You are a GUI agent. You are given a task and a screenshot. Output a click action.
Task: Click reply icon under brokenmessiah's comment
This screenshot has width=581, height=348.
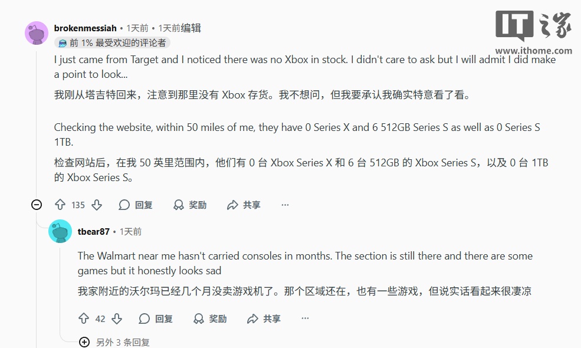tap(124, 205)
